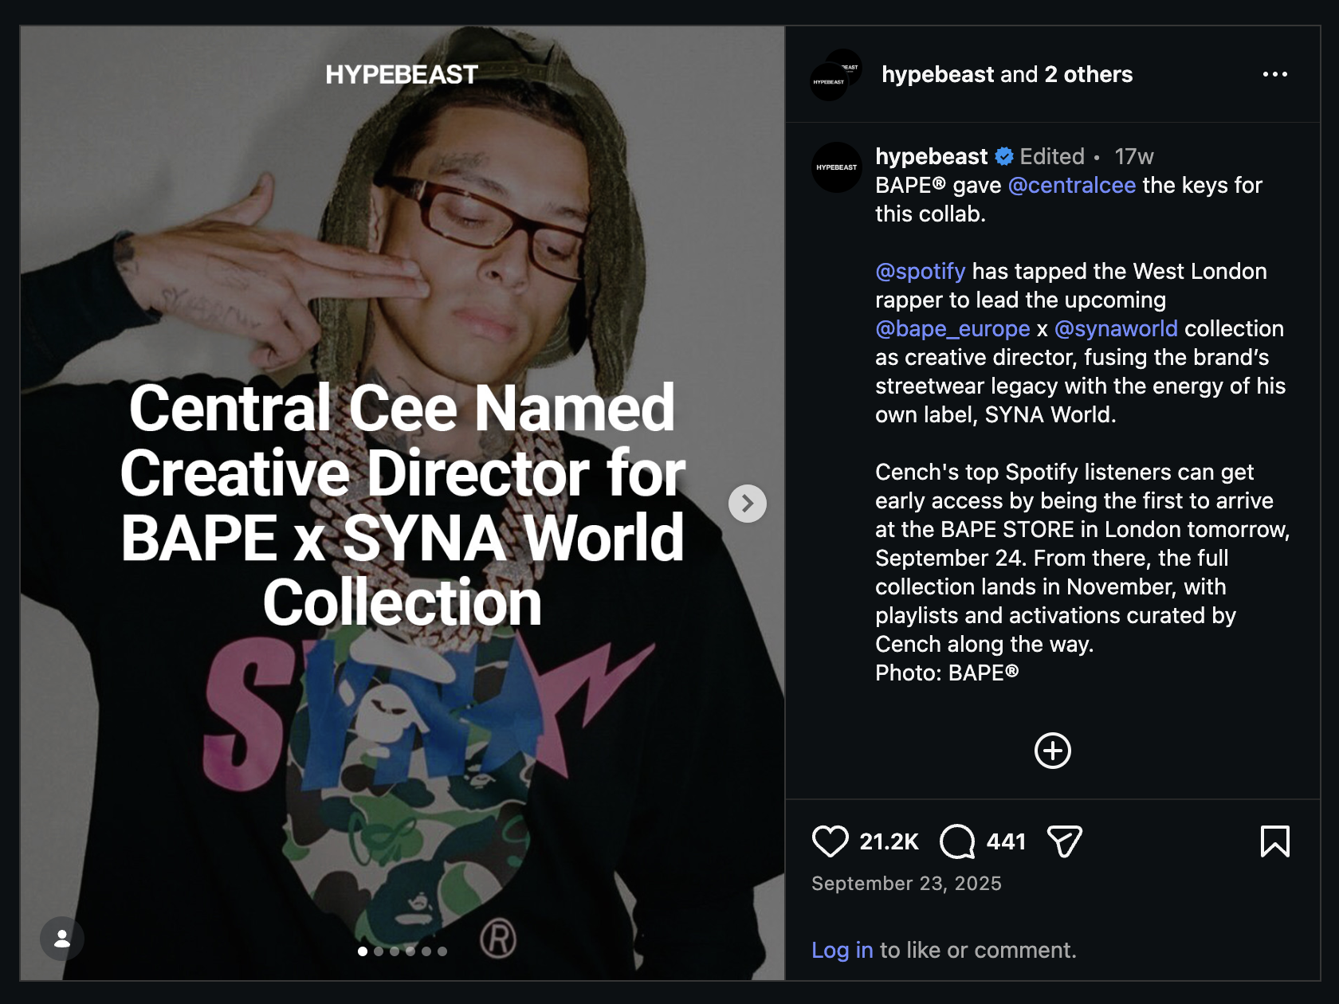This screenshot has width=1339, height=1004.
Task: Open the three-dot more options menu
Action: pyautogui.click(x=1274, y=74)
